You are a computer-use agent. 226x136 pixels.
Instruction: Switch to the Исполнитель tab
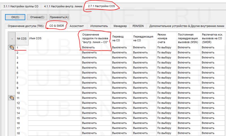point(99,26)
